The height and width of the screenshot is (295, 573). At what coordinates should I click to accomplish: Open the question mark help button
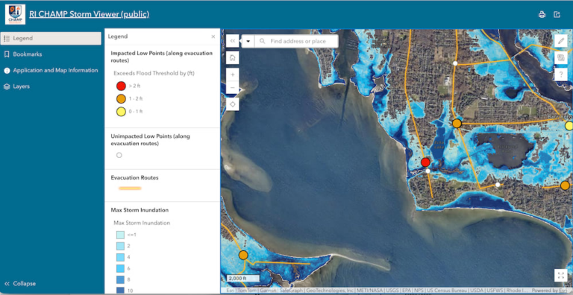pyautogui.click(x=561, y=74)
